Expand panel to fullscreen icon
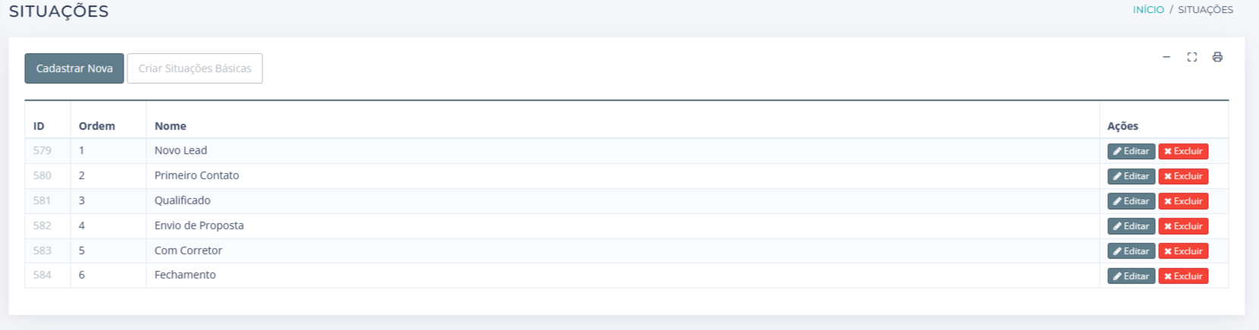The image size is (1259, 330). tap(1192, 57)
